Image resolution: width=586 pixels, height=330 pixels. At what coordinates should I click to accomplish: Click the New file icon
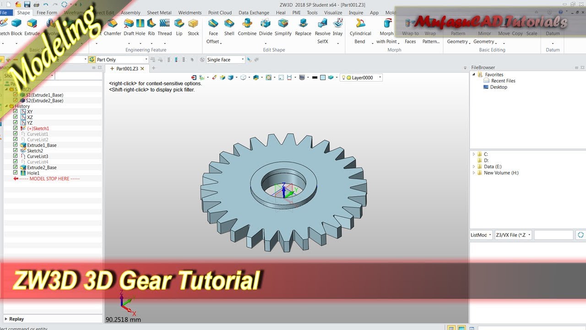pyautogui.click(x=8, y=4)
